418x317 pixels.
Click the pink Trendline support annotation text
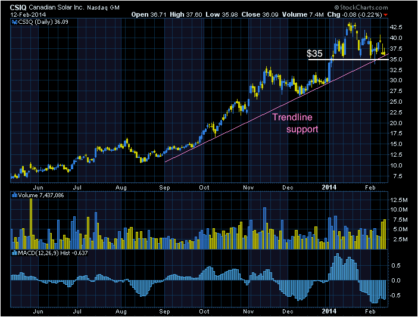point(295,123)
